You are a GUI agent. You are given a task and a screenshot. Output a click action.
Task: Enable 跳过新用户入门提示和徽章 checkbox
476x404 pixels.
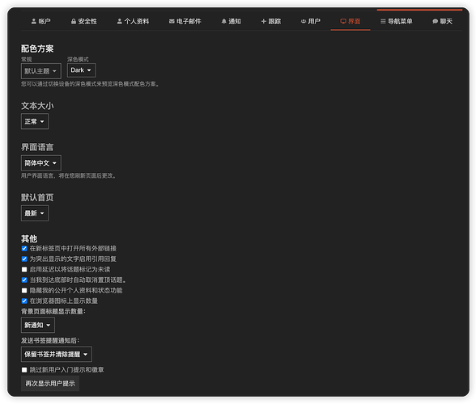point(24,370)
